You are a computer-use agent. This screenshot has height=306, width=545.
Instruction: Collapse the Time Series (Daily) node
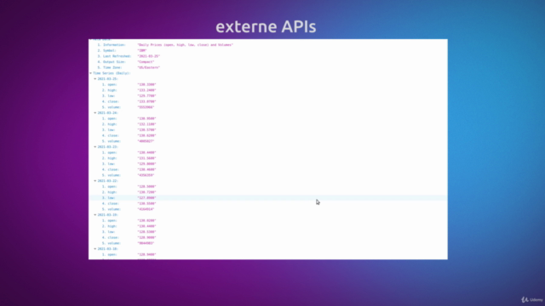tap(91, 73)
